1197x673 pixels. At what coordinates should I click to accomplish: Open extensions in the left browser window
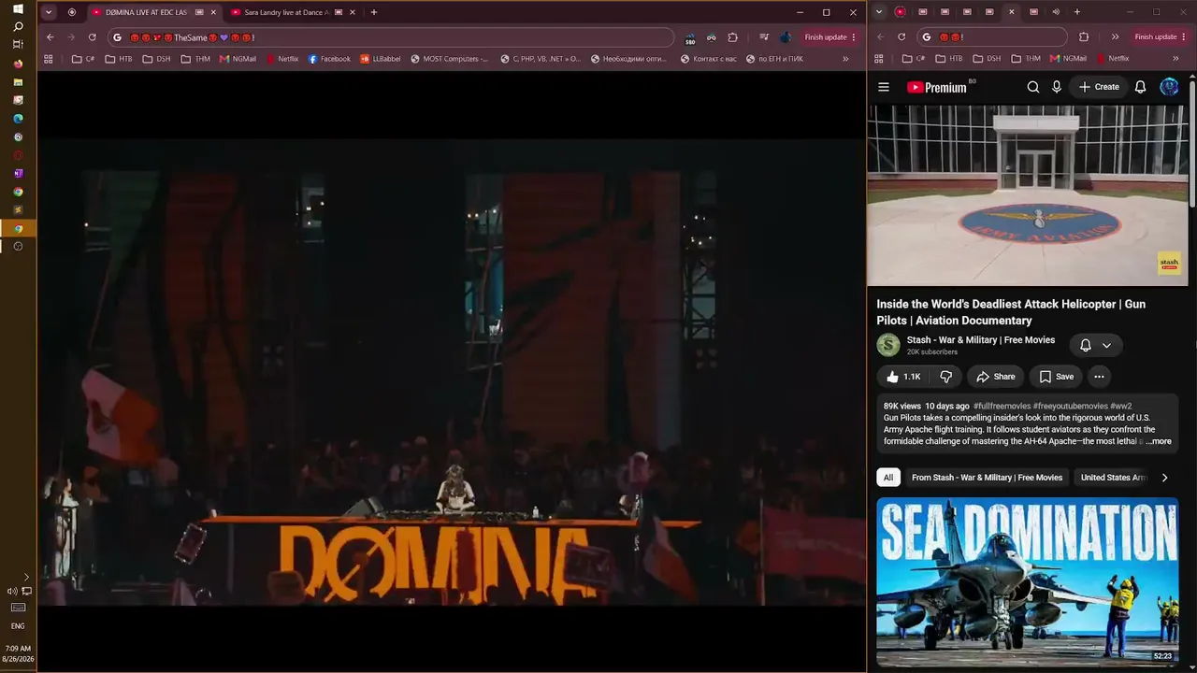[732, 37]
